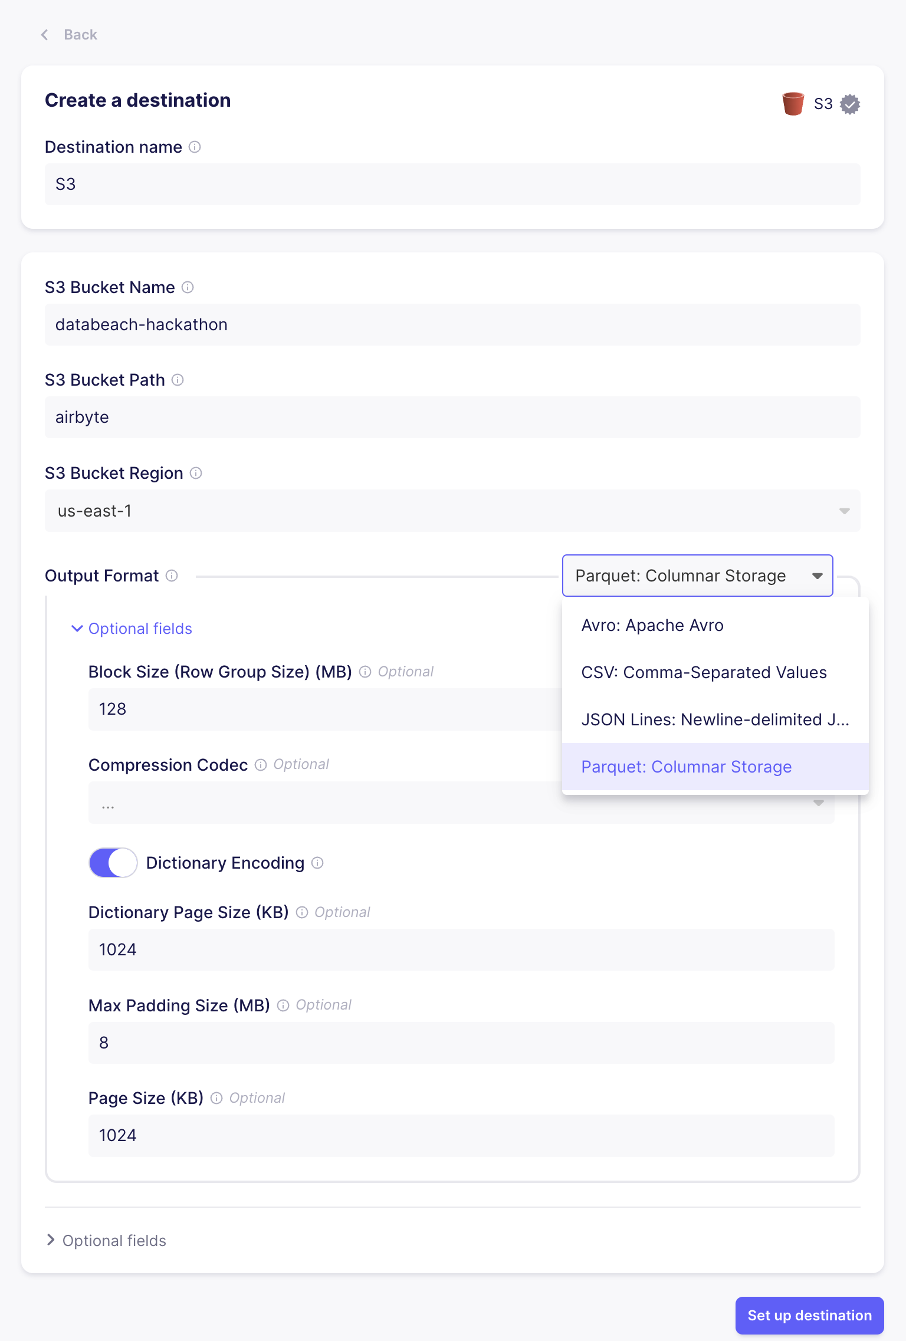Choose CSV: Comma-Separated Values option
Screen dimensions: 906x1341
[x=704, y=672]
